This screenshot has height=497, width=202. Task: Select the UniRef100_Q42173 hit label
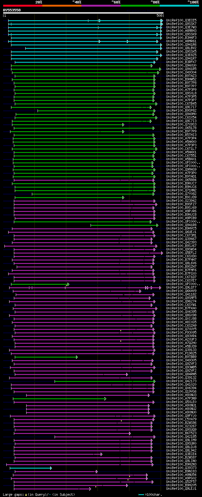pyautogui.click(x=181, y=381)
